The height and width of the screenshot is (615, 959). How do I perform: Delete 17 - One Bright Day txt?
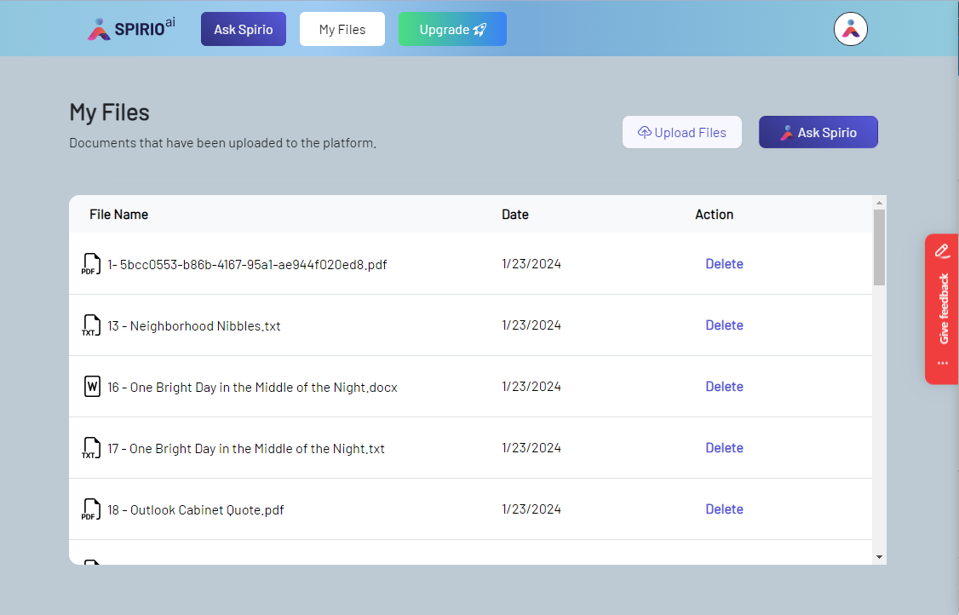tap(724, 447)
